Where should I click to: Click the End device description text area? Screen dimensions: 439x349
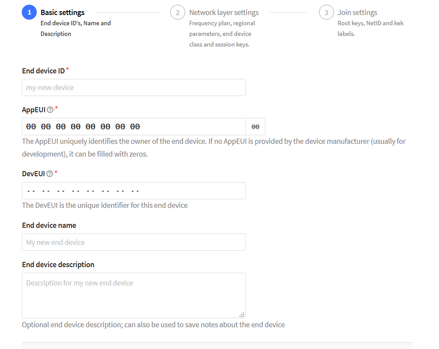tap(133, 294)
